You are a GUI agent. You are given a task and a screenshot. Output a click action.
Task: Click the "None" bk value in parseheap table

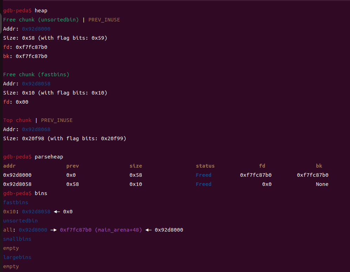(322, 184)
